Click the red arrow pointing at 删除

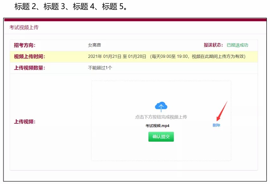coord(222,112)
